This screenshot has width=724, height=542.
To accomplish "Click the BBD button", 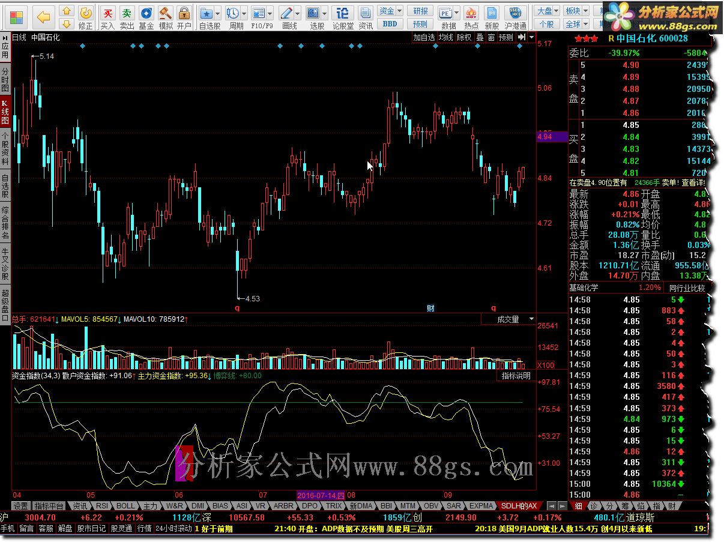I will 390,24.
